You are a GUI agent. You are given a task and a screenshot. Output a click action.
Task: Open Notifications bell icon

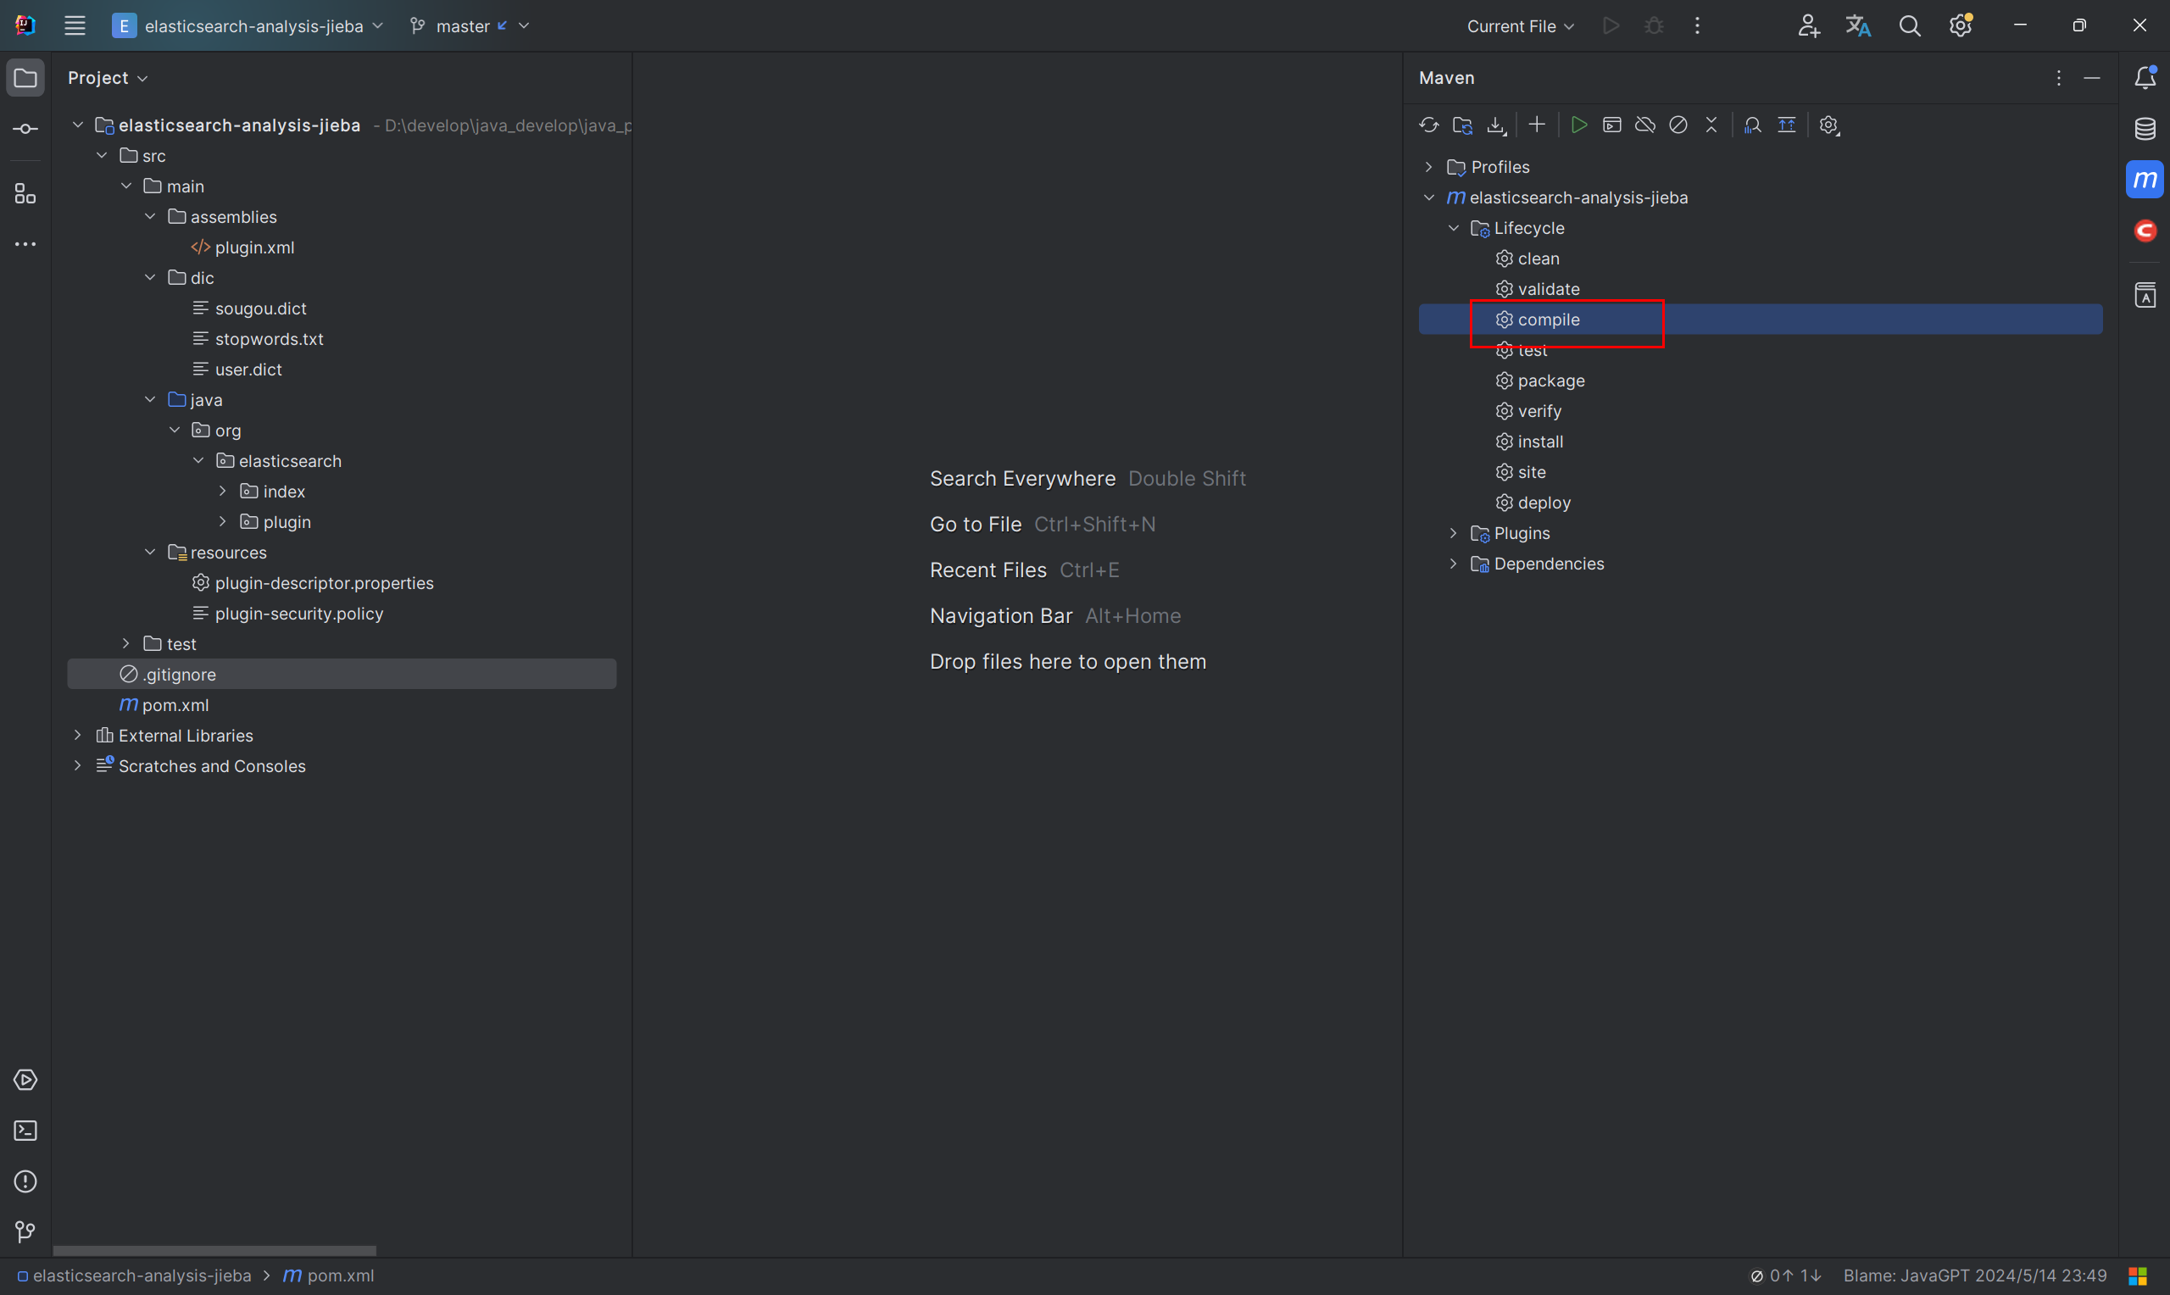[2145, 78]
